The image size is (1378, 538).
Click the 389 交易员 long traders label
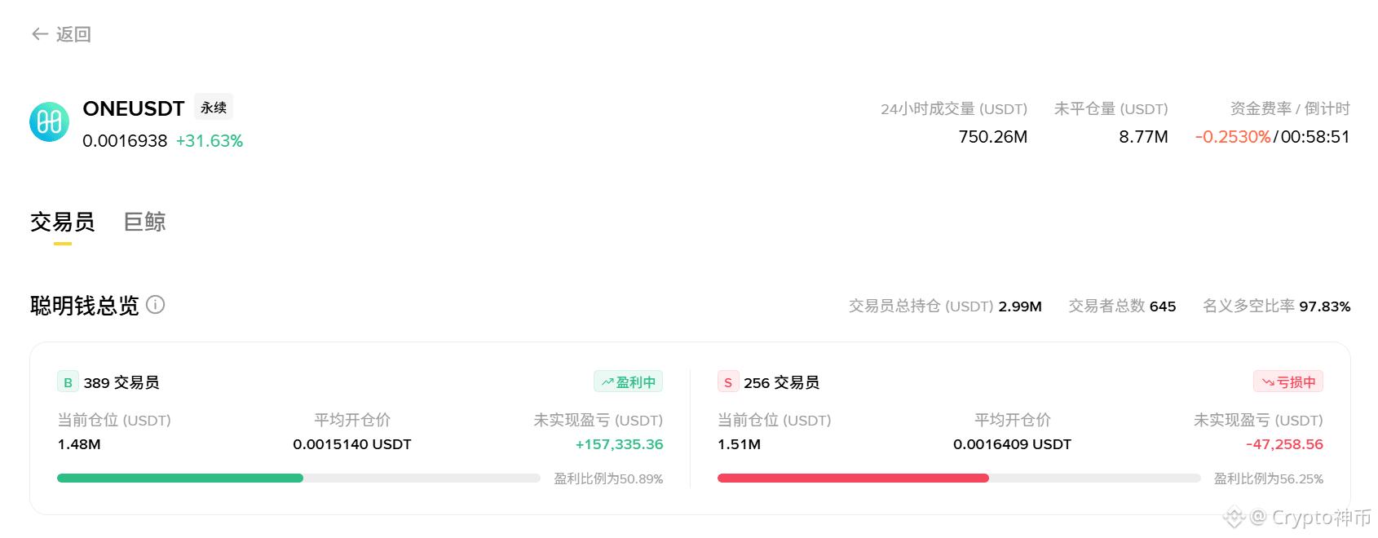tap(121, 382)
